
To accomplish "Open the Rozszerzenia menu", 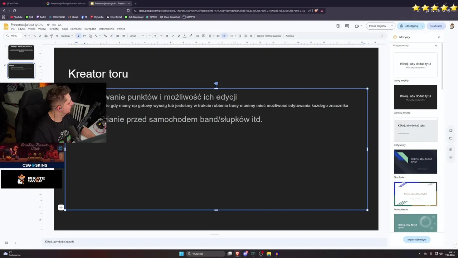I will click(107, 29).
